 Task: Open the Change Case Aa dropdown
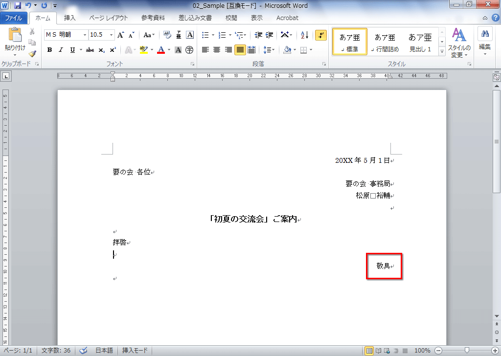point(149,35)
